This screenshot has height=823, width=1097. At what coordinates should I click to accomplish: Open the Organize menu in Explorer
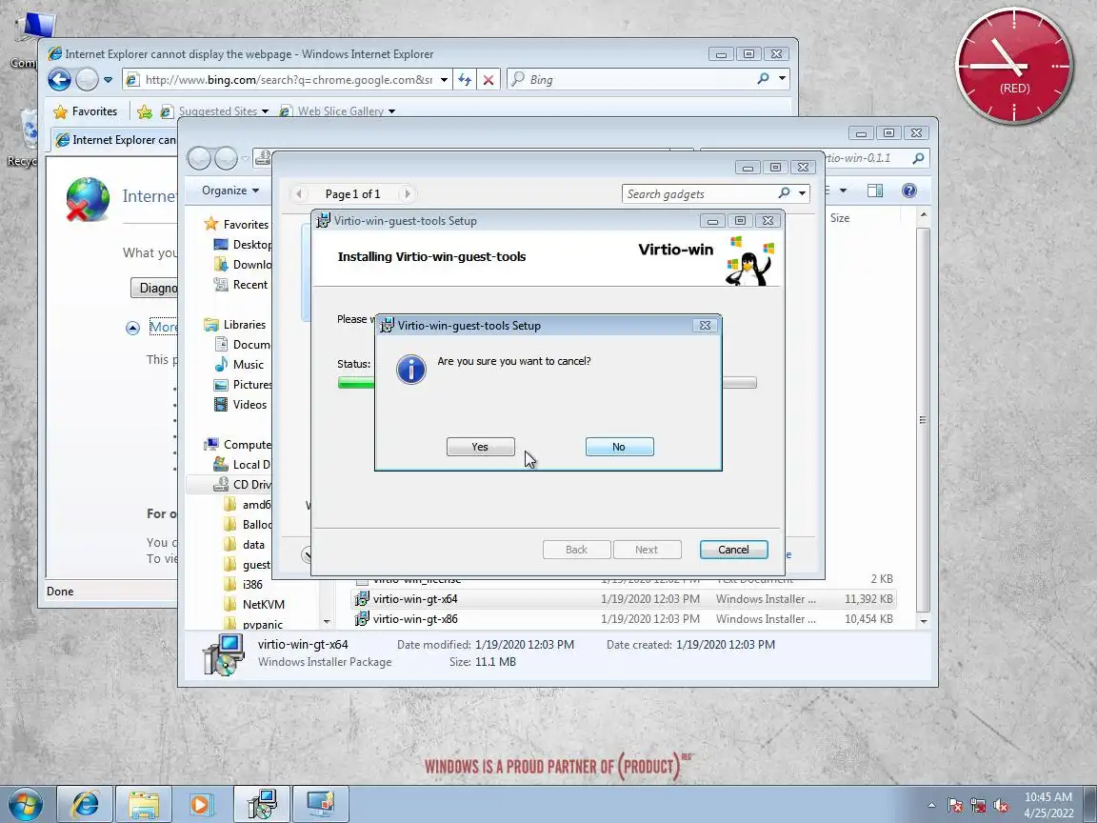(x=230, y=191)
